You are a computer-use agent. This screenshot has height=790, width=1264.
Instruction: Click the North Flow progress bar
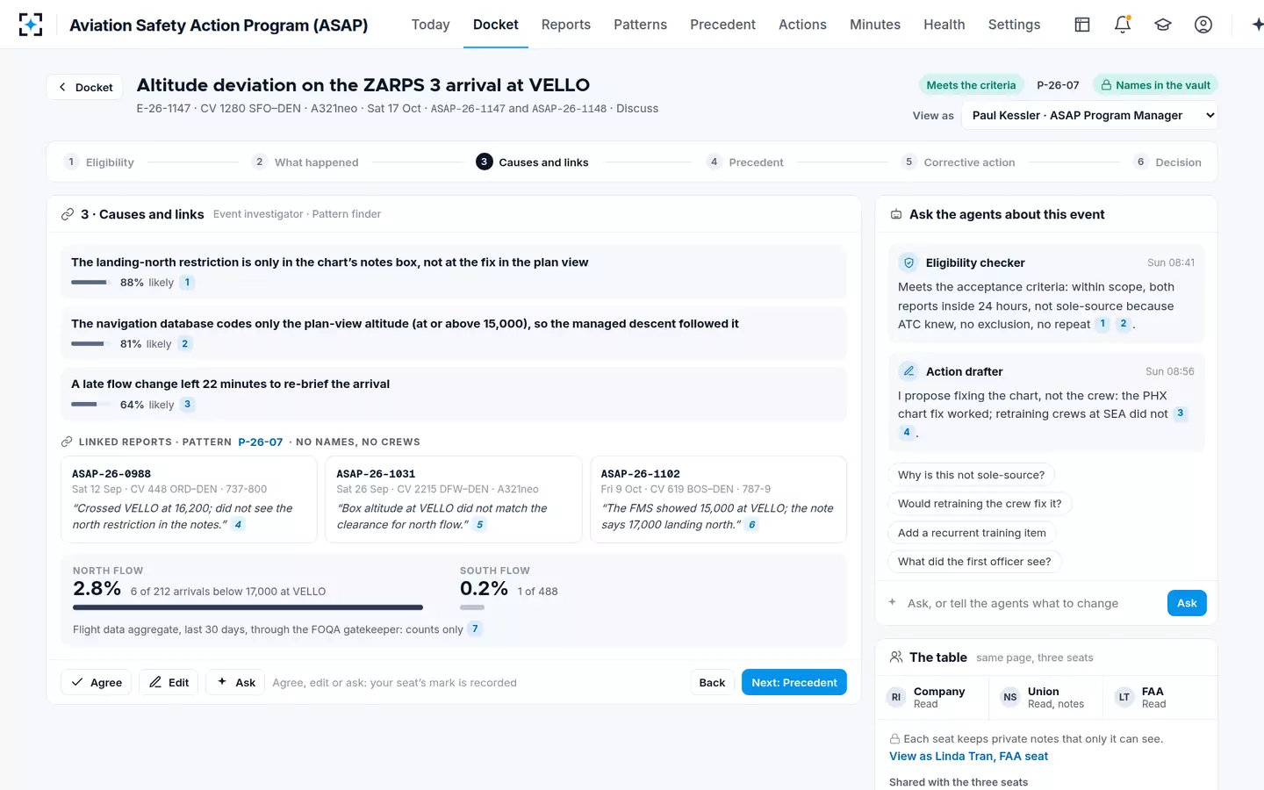248,607
